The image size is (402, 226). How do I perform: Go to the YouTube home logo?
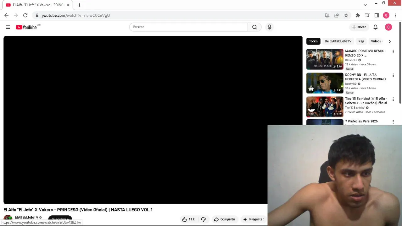[x=26, y=27]
